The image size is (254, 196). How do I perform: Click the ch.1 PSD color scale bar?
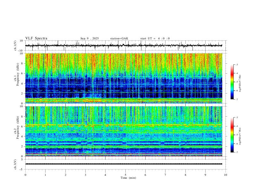(x=232, y=82)
